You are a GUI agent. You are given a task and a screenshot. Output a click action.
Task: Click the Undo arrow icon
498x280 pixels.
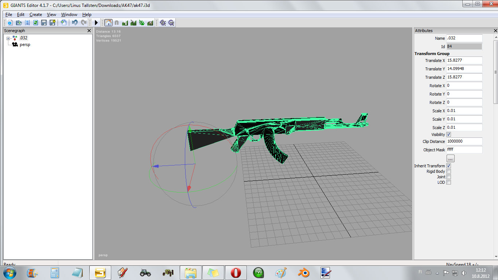pos(75,23)
